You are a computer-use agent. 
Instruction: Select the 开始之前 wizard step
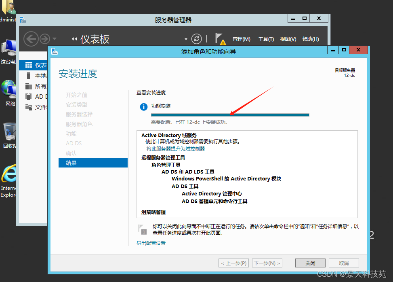point(76,95)
